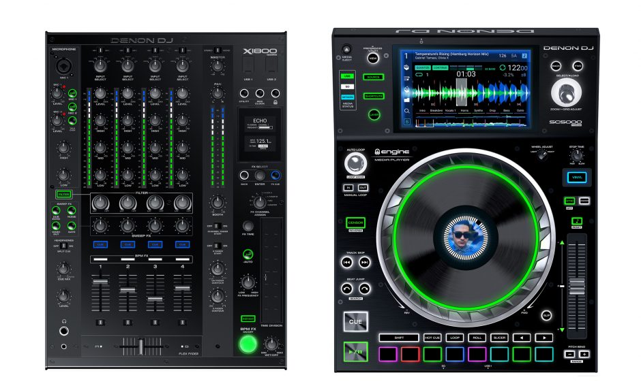Toggle Continue mode on the touchscreen
Viewport: 641px width, 392px height.
pos(441,68)
